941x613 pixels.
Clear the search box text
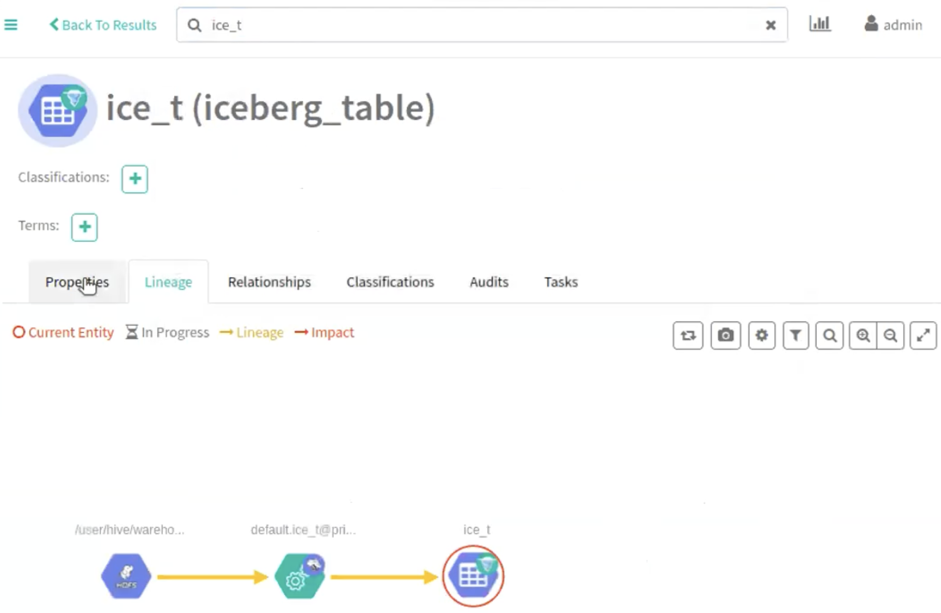pyautogui.click(x=770, y=25)
